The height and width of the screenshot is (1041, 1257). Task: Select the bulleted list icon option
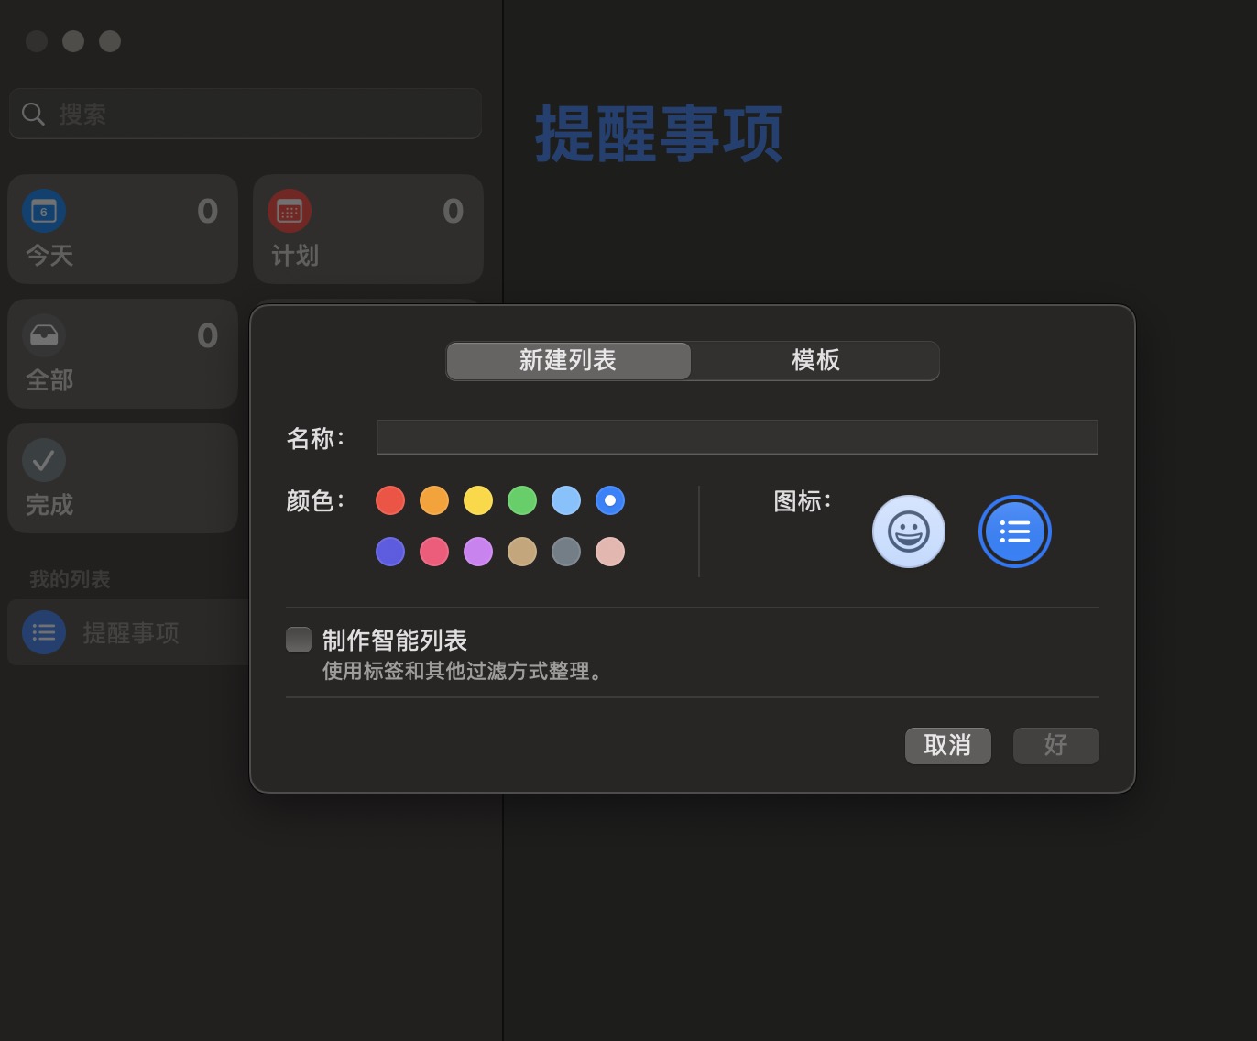tap(1014, 531)
